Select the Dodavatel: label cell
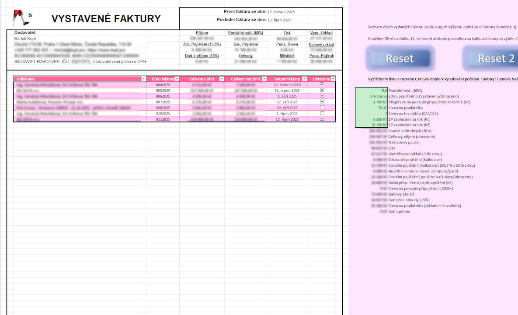 point(25,33)
